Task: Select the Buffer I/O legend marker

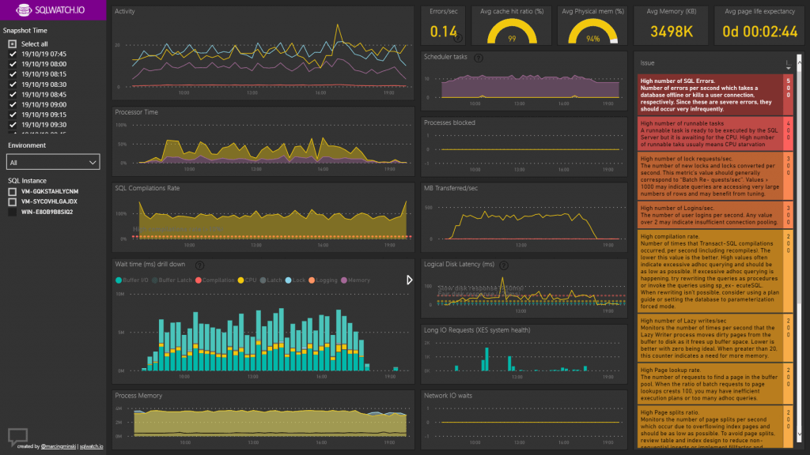Action: click(119, 280)
